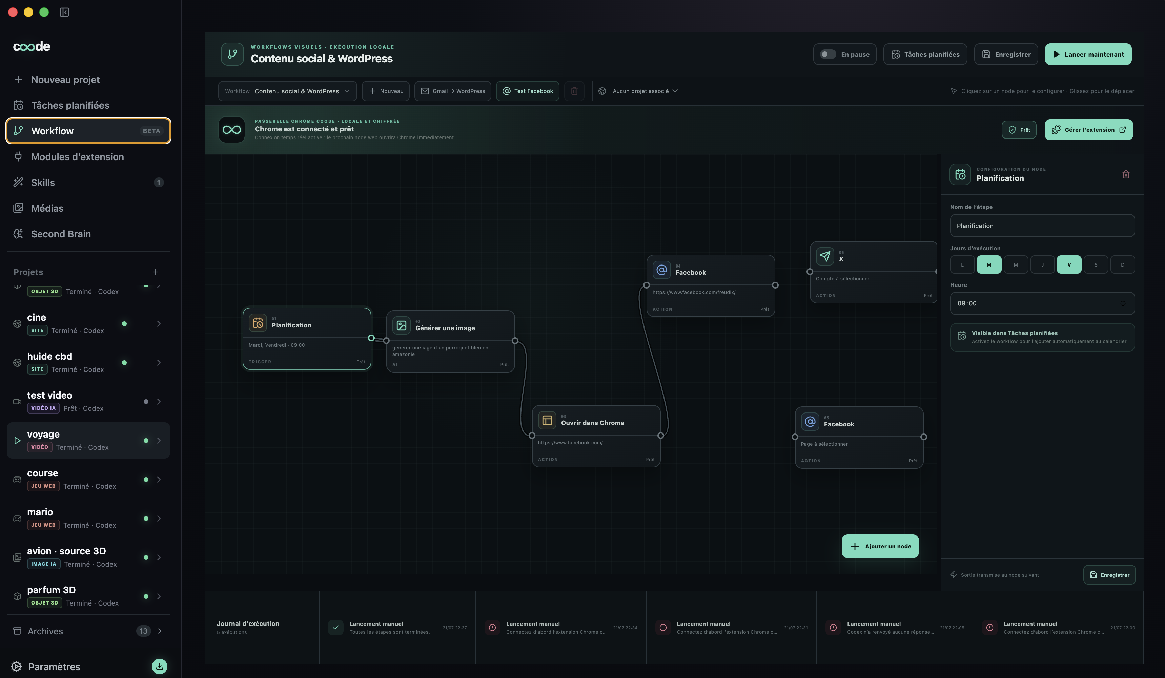The image size is (1165, 678).
Task: Toggle day J (Jeudi)
Action: [x=1042, y=265]
